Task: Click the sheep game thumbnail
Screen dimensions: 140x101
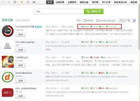Action: point(8,62)
